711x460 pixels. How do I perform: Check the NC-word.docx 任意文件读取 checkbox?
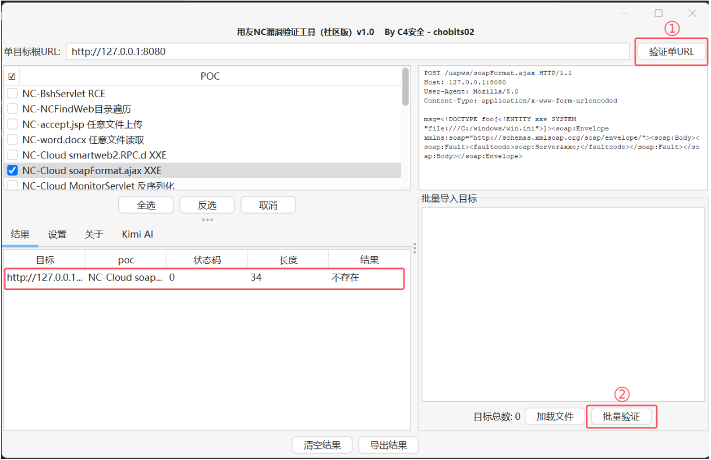tap(12, 140)
